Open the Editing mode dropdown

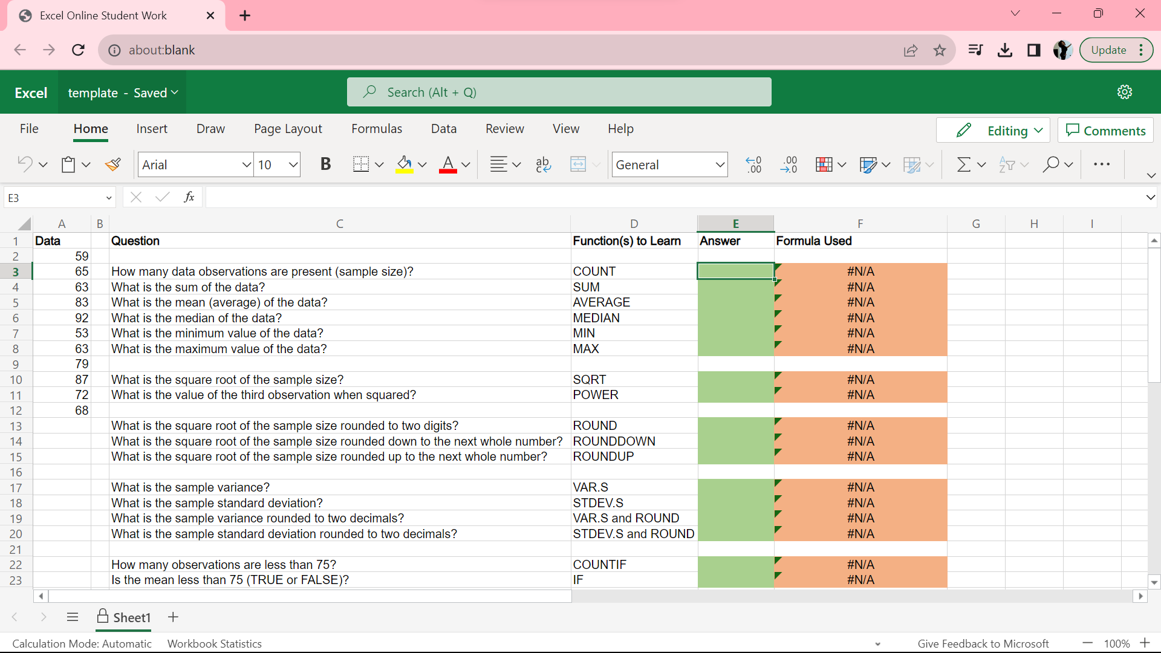click(992, 131)
